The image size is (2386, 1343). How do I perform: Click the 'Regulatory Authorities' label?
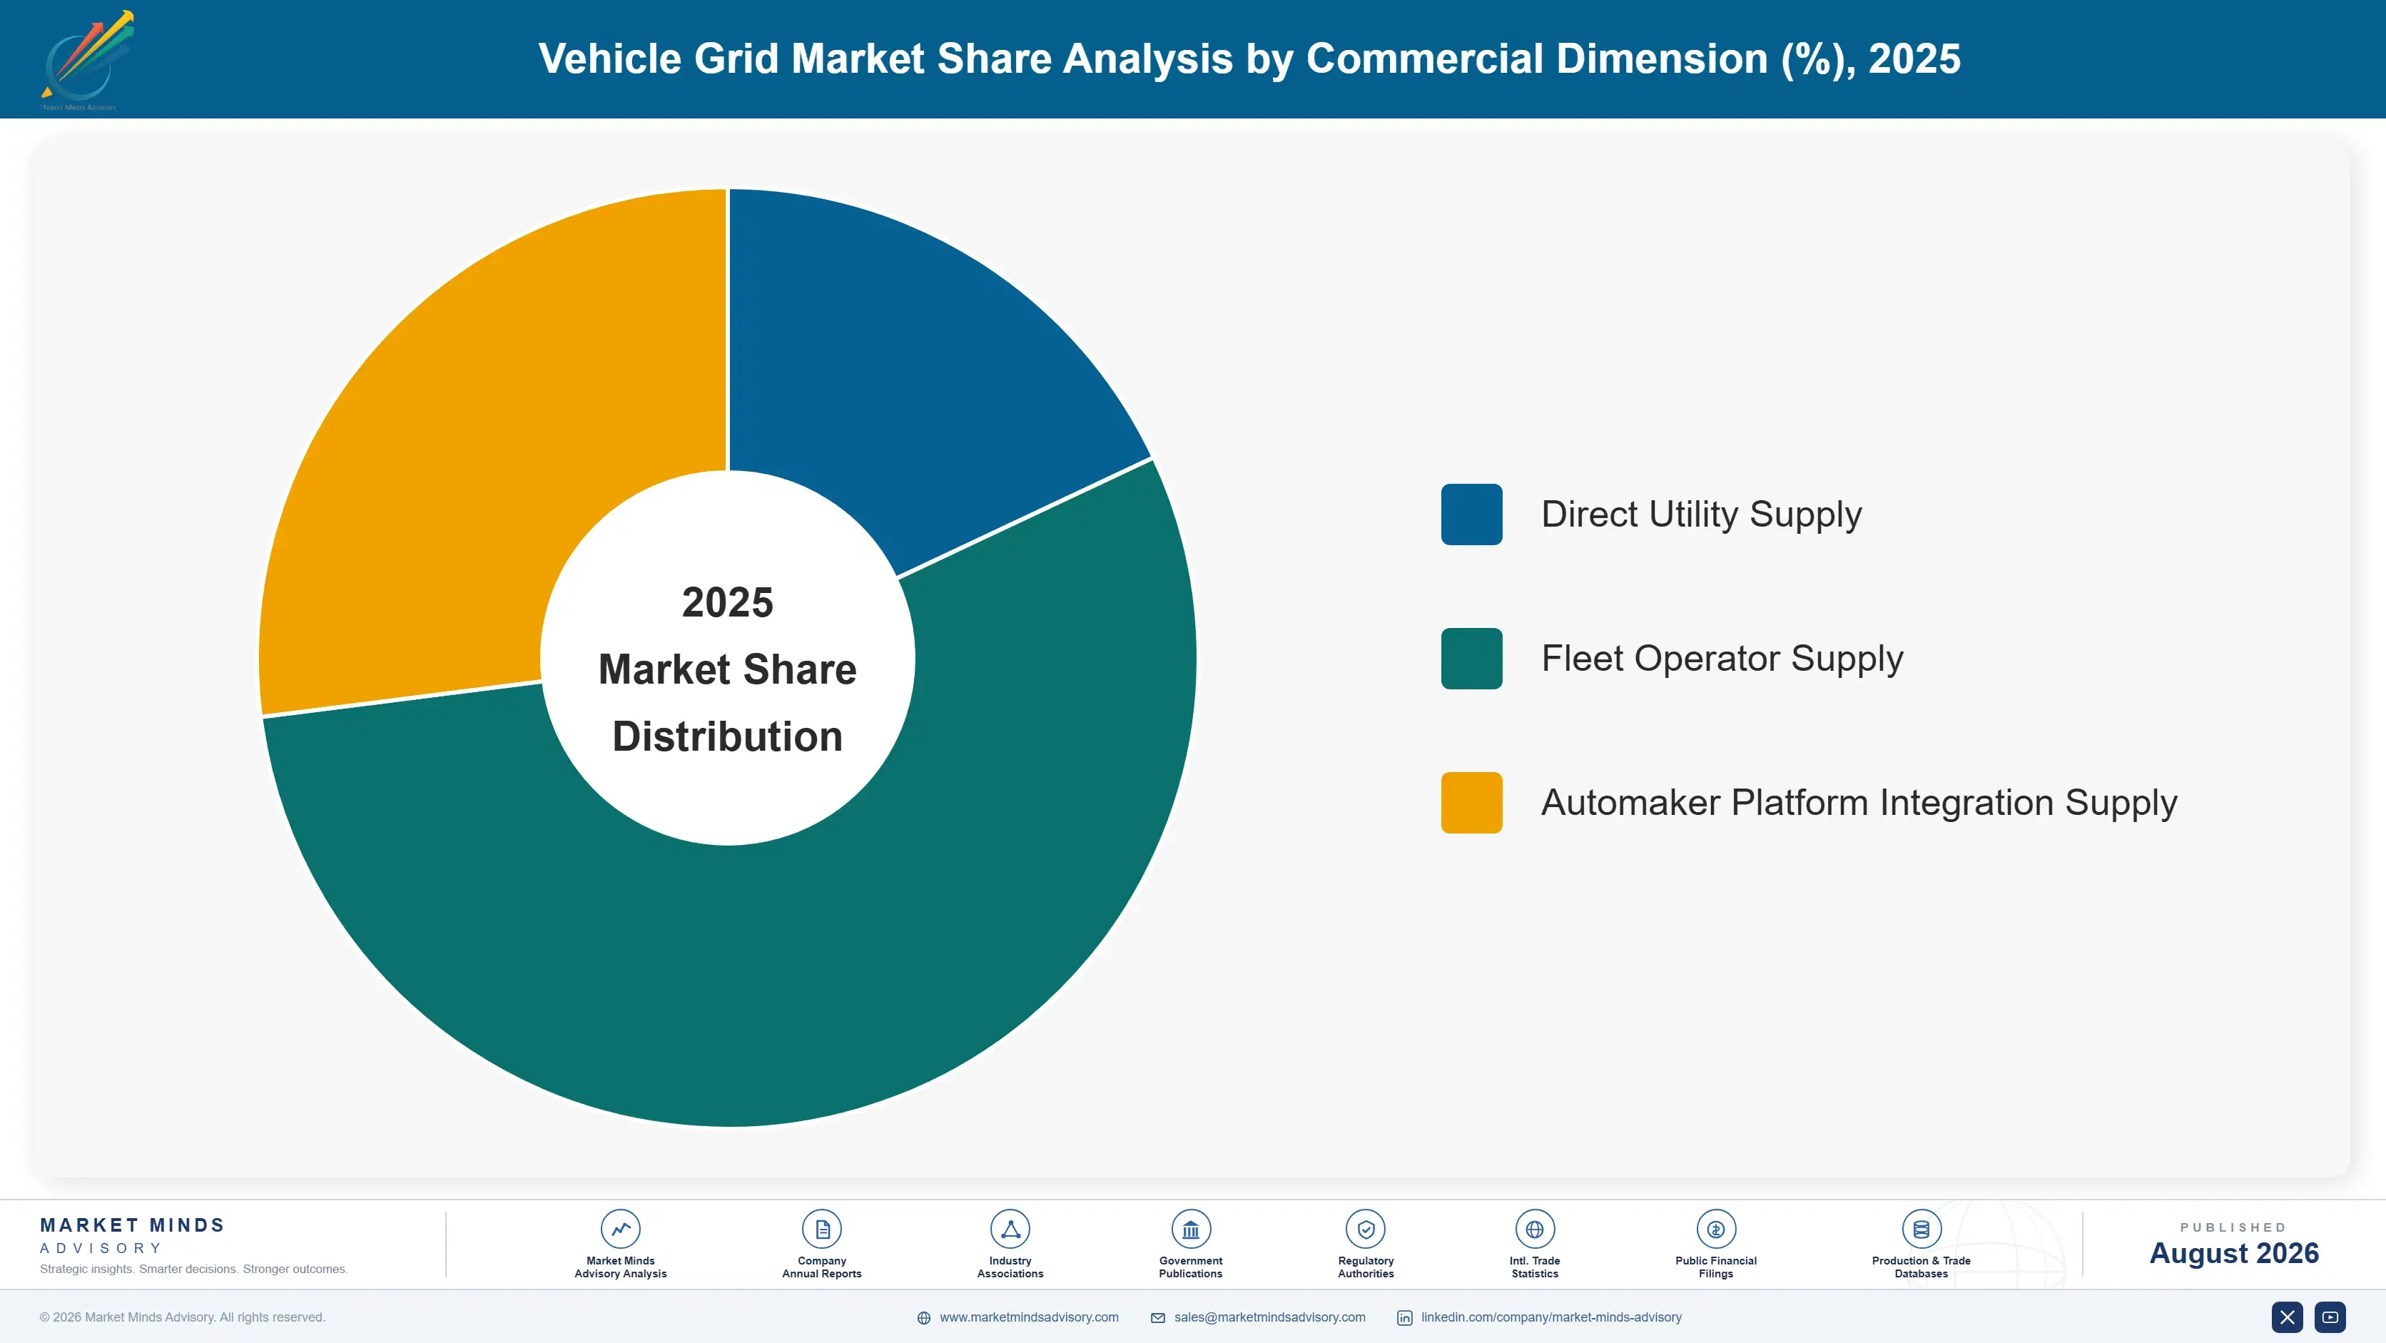pyautogui.click(x=1365, y=1267)
